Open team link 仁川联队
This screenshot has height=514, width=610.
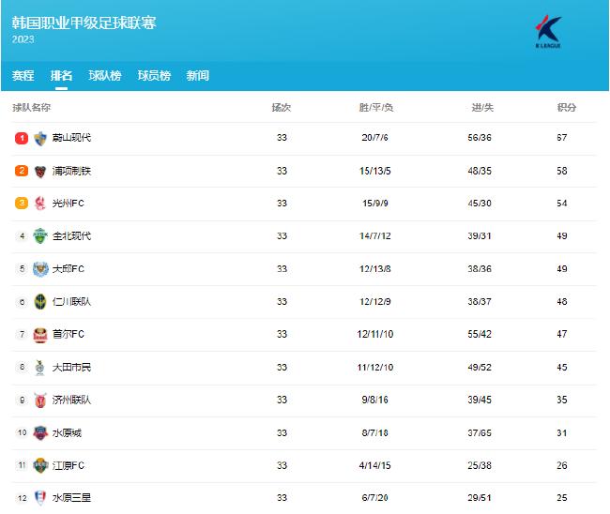71,302
